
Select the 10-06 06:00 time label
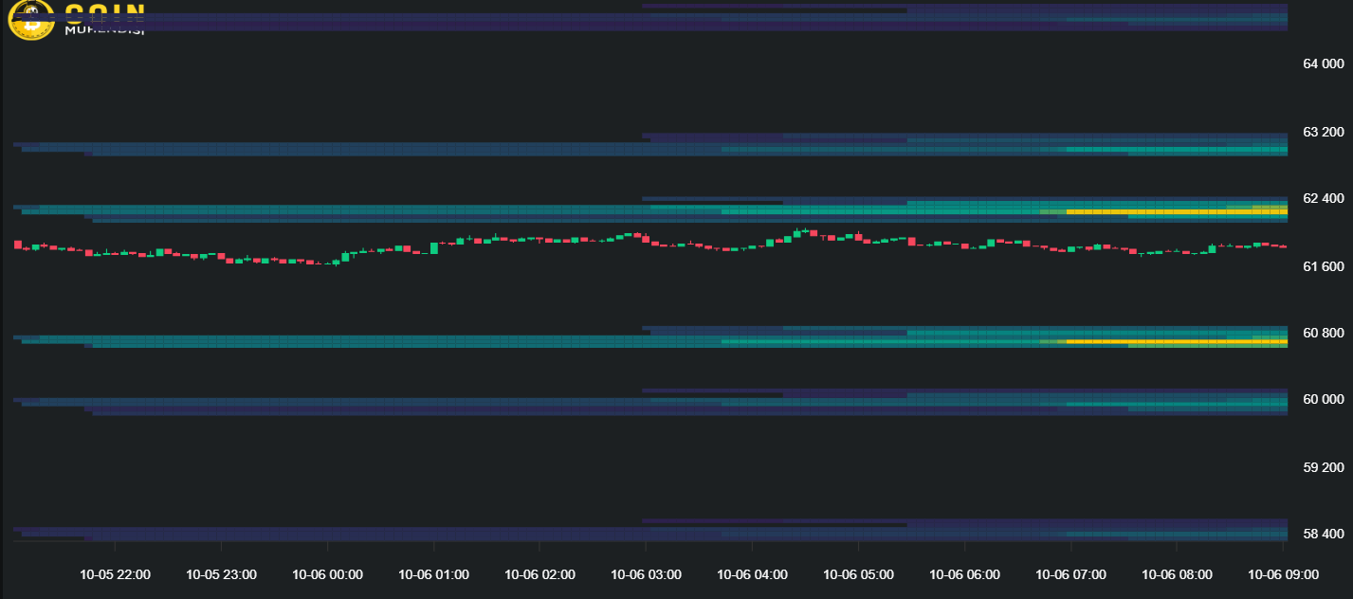[964, 573]
